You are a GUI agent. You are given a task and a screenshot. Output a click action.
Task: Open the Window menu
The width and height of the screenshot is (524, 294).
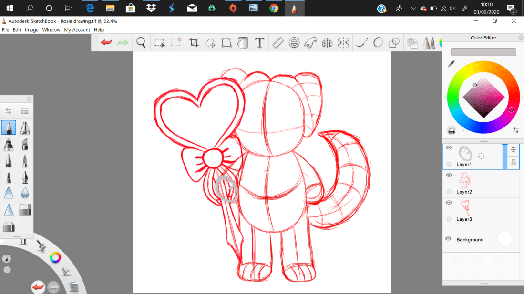51,30
